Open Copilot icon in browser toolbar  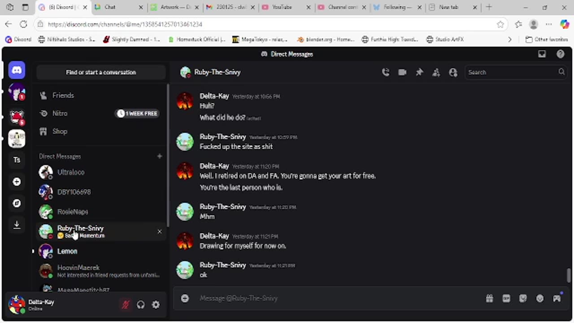tap(565, 24)
